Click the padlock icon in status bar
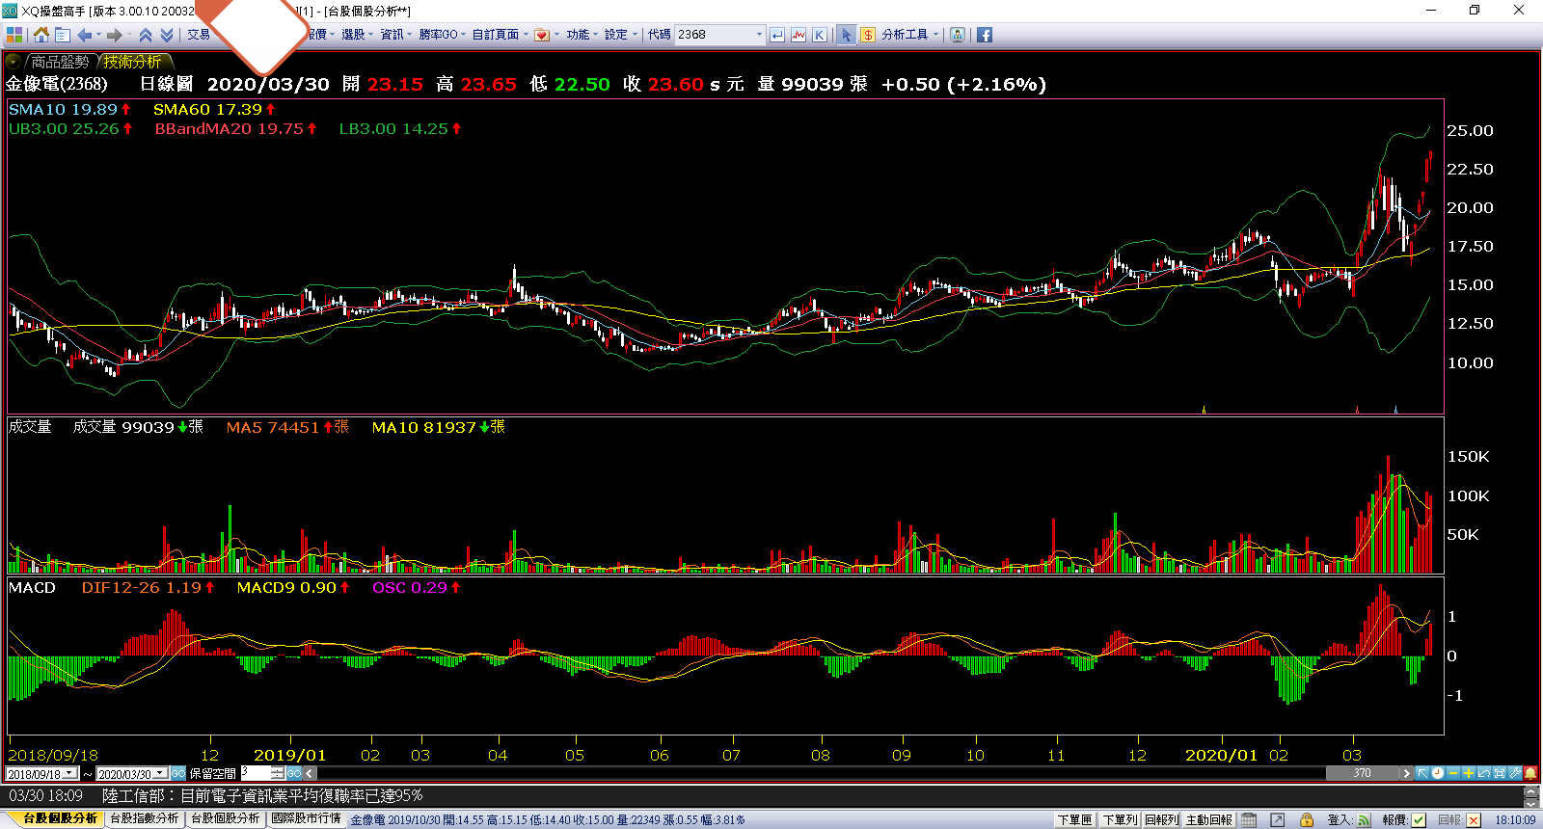 (x=1307, y=819)
